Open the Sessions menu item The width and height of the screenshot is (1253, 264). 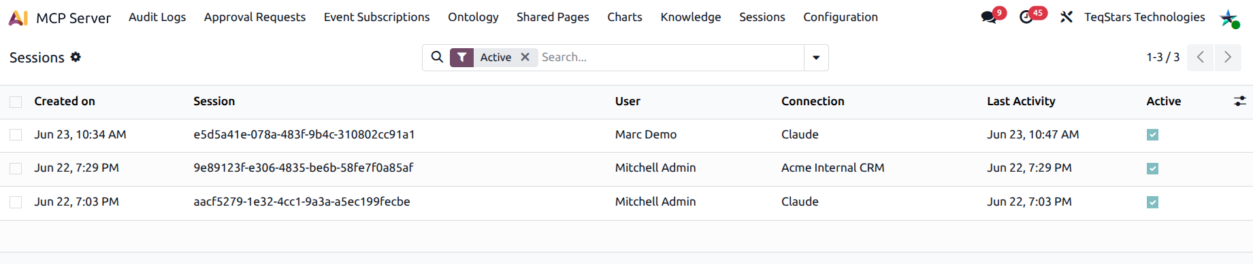[x=762, y=17]
